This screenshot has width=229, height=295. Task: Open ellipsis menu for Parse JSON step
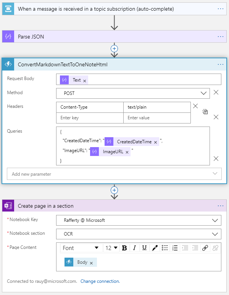tap(221, 37)
